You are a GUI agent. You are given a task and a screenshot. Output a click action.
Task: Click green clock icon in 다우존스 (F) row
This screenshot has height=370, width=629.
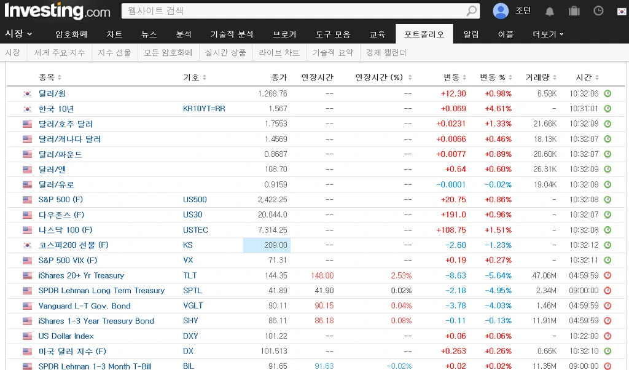608,215
